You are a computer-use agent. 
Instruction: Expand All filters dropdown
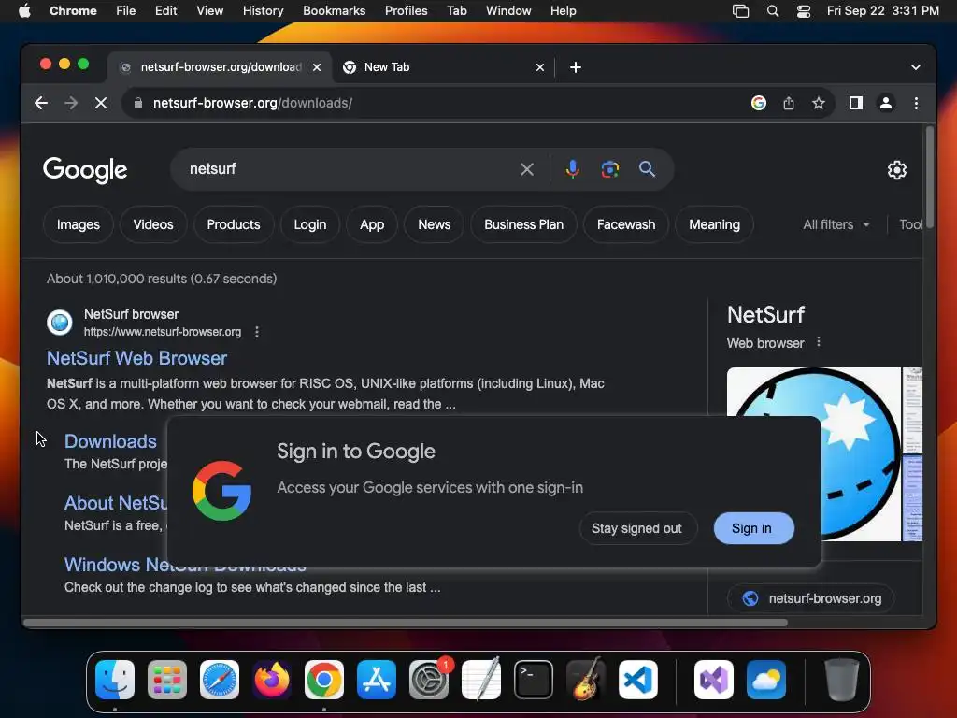[836, 224]
